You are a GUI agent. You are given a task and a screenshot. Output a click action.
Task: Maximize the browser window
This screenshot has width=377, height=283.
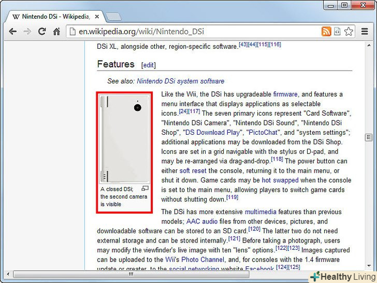pos(344,6)
